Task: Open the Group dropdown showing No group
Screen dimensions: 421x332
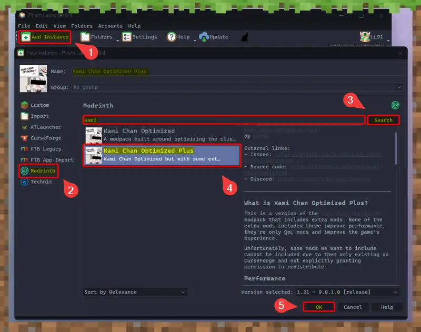Action: pos(237,87)
